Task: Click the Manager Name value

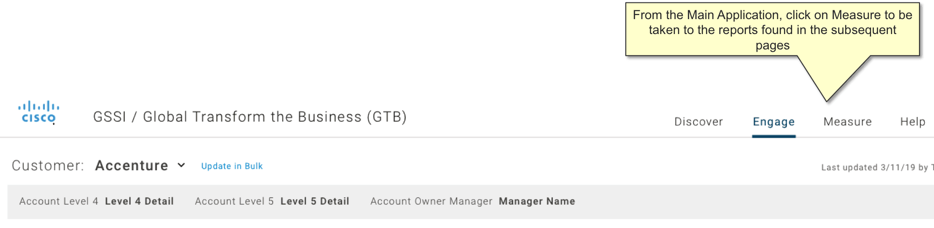Action: [x=537, y=201]
